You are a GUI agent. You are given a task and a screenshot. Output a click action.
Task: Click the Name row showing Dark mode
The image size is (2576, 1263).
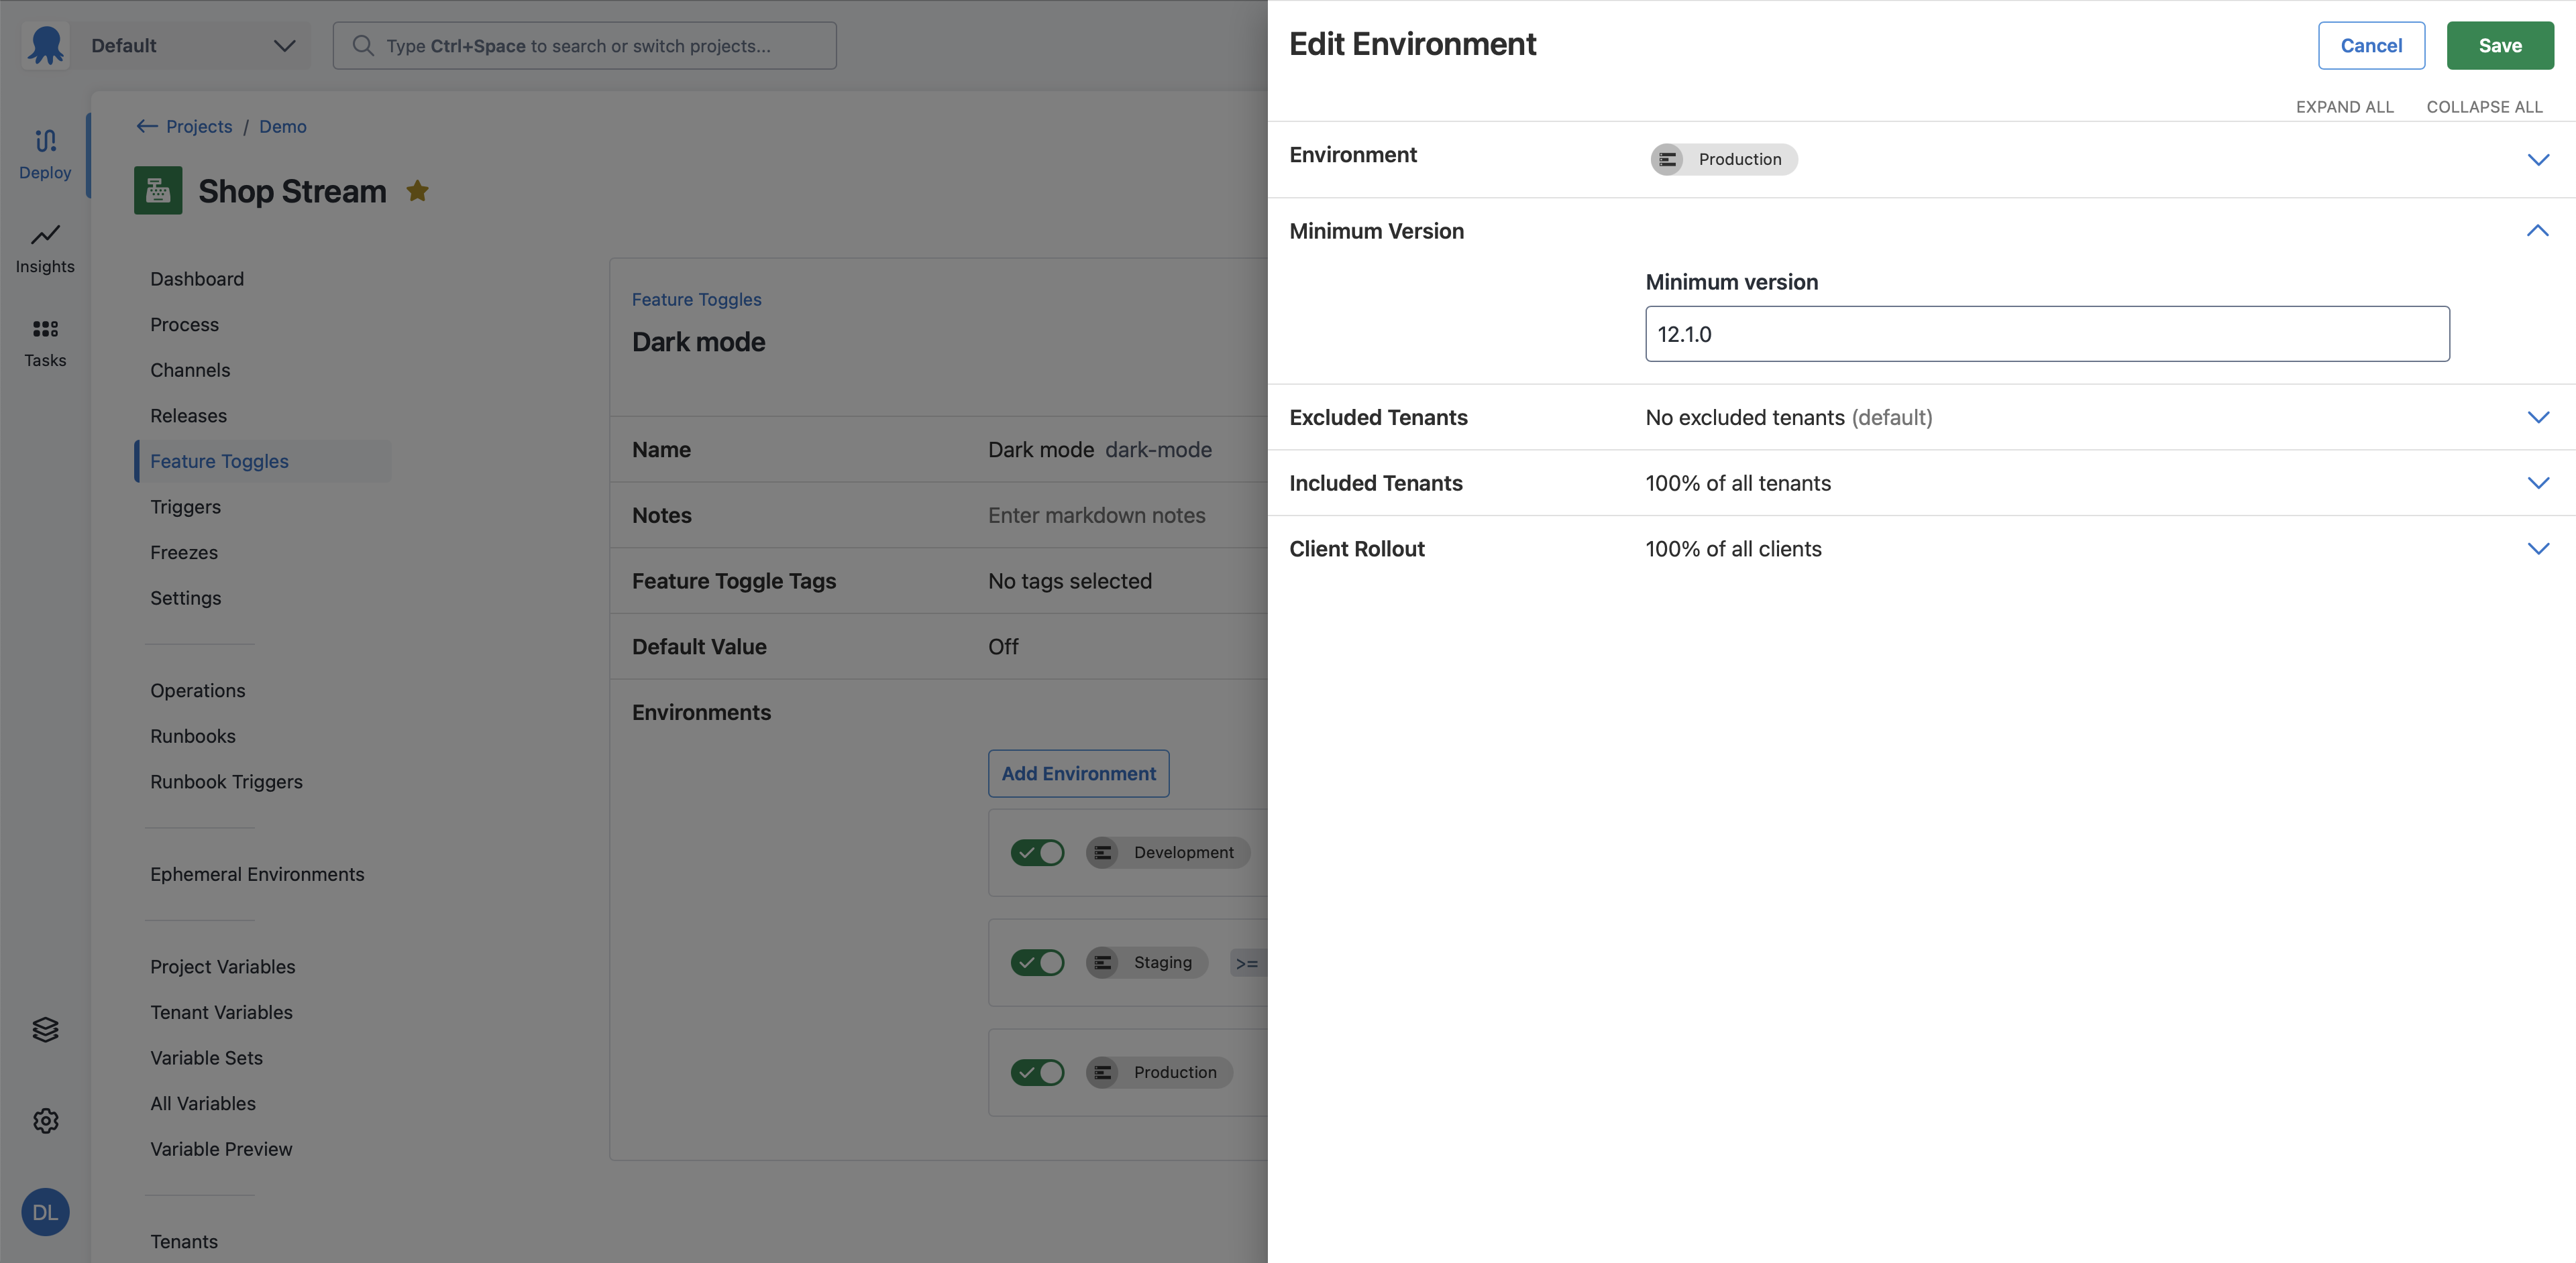(938, 450)
